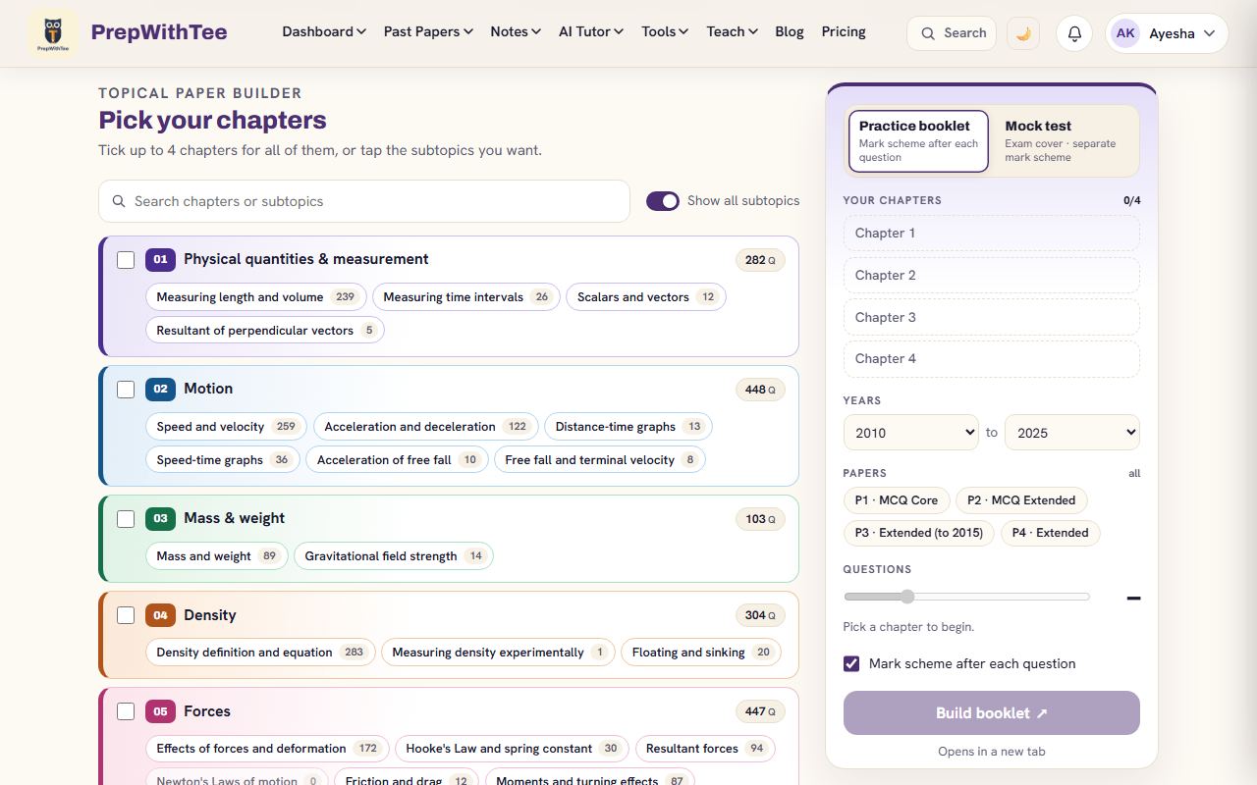The width and height of the screenshot is (1257, 785).
Task: Select Measuring length and volume subtopic
Action: 256,297
